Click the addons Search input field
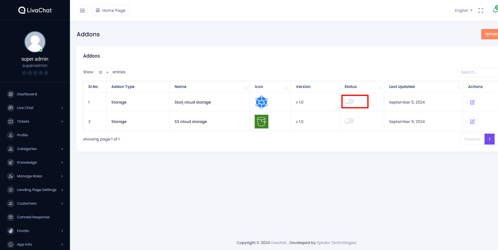498x250 pixels. click(477, 72)
